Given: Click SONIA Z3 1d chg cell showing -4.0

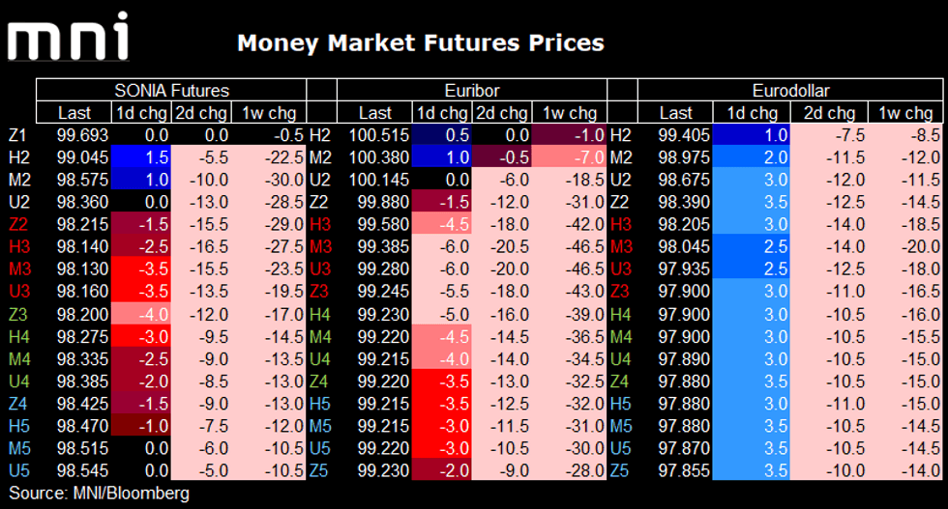Looking at the screenshot, I should coord(141,314).
